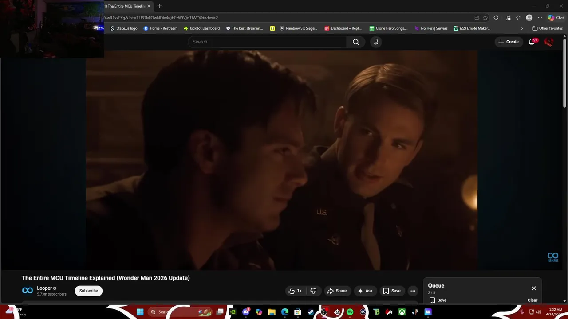The height and width of the screenshot is (319, 568).
Task: Click Looper subscribe watermark in video
Action: [552, 257]
